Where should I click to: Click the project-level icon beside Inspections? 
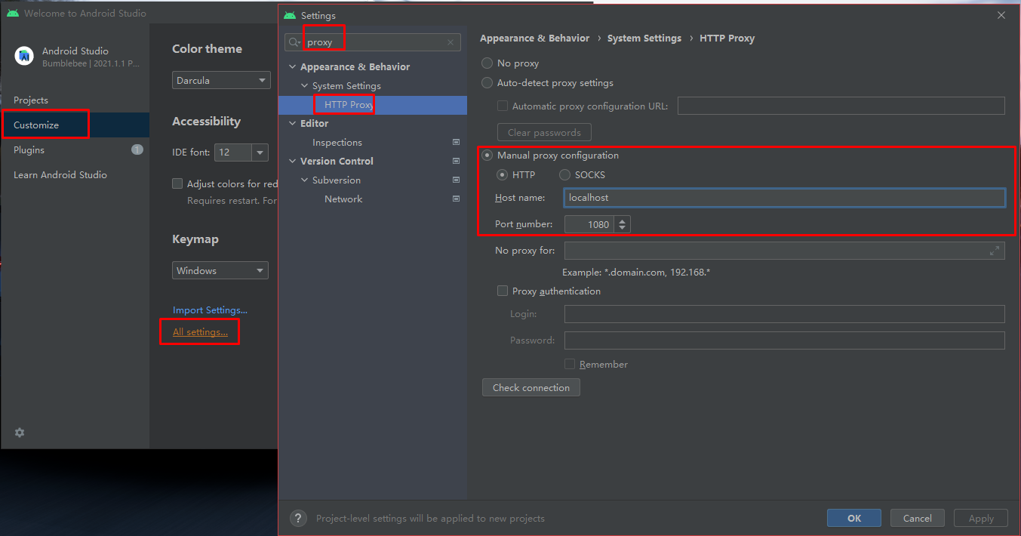click(456, 142)
